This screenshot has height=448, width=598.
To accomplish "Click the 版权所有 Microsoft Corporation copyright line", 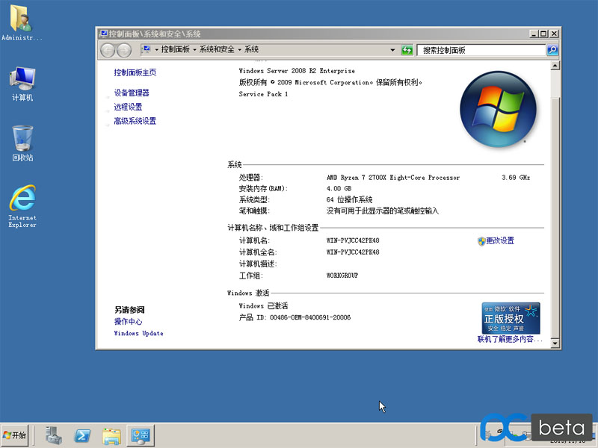I will pos(330,82).
